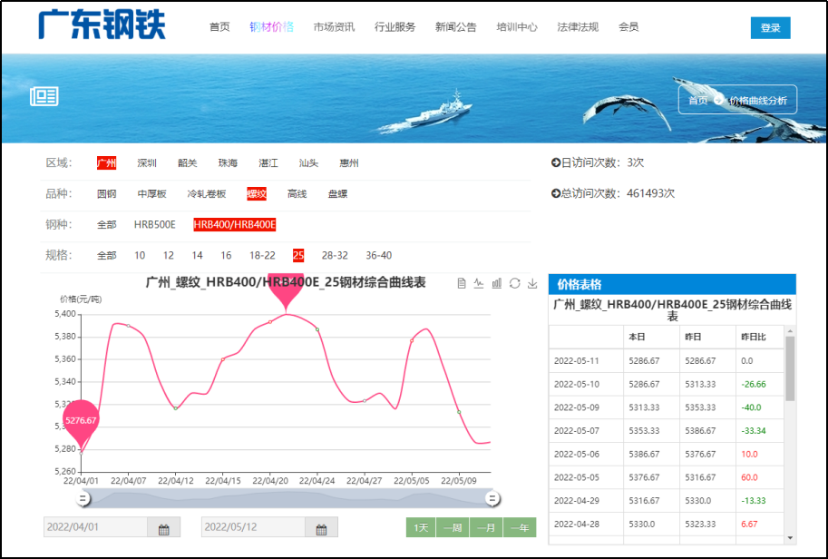Open 市场资讯 navigation menu

(x=334, y=27)
